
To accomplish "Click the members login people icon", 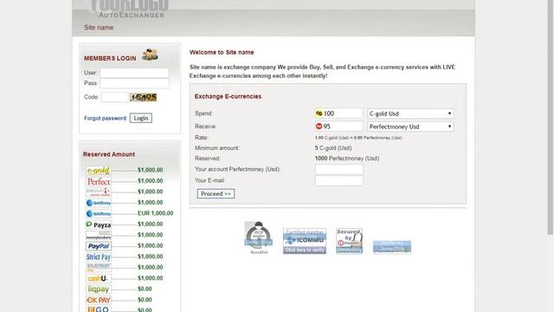I will [x=150, y=55].
